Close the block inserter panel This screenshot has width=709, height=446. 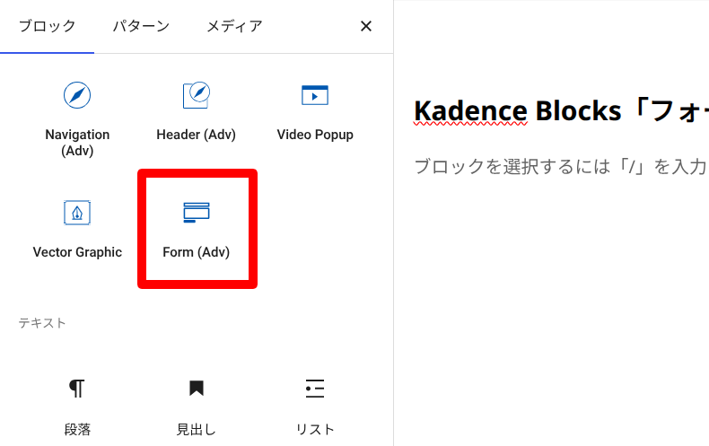[x=366, y=26]
